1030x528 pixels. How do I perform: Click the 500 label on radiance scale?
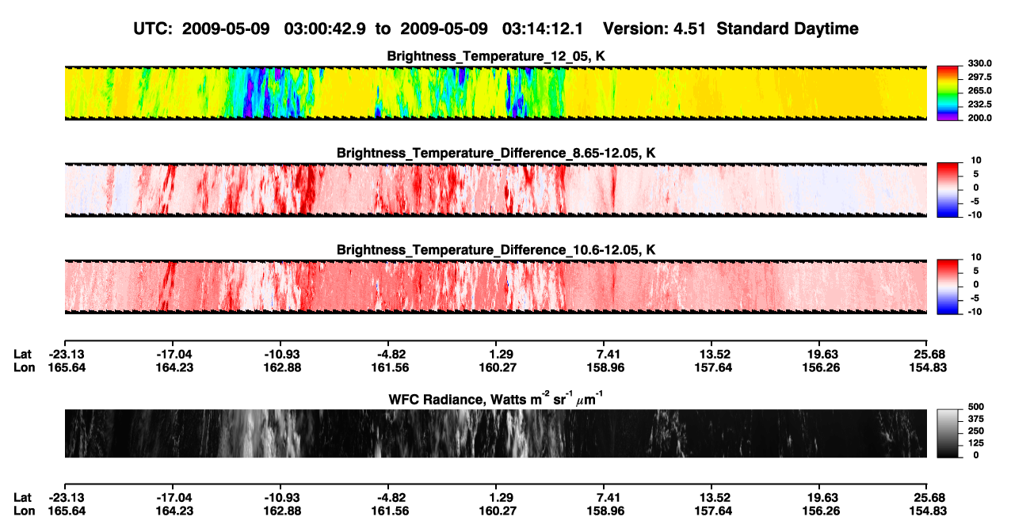tap(975, 407)
